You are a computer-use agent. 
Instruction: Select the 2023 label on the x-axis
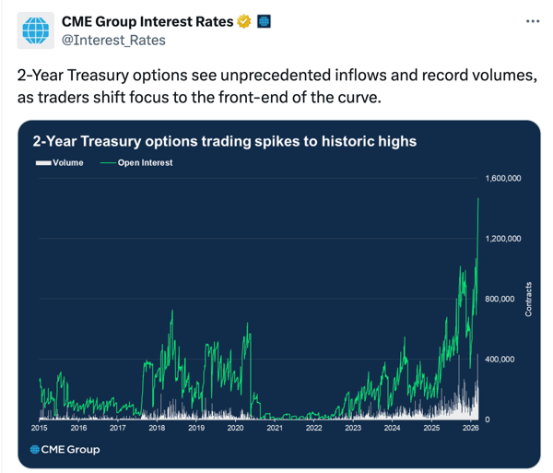tap(353, 428)
